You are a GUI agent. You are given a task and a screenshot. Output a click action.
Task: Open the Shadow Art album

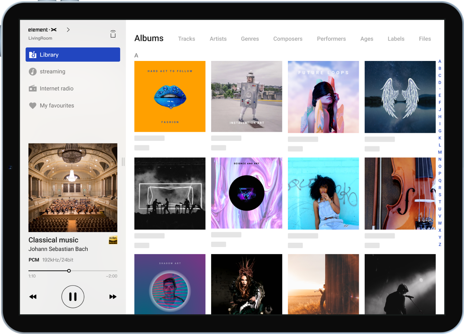(x=170, y=284)
